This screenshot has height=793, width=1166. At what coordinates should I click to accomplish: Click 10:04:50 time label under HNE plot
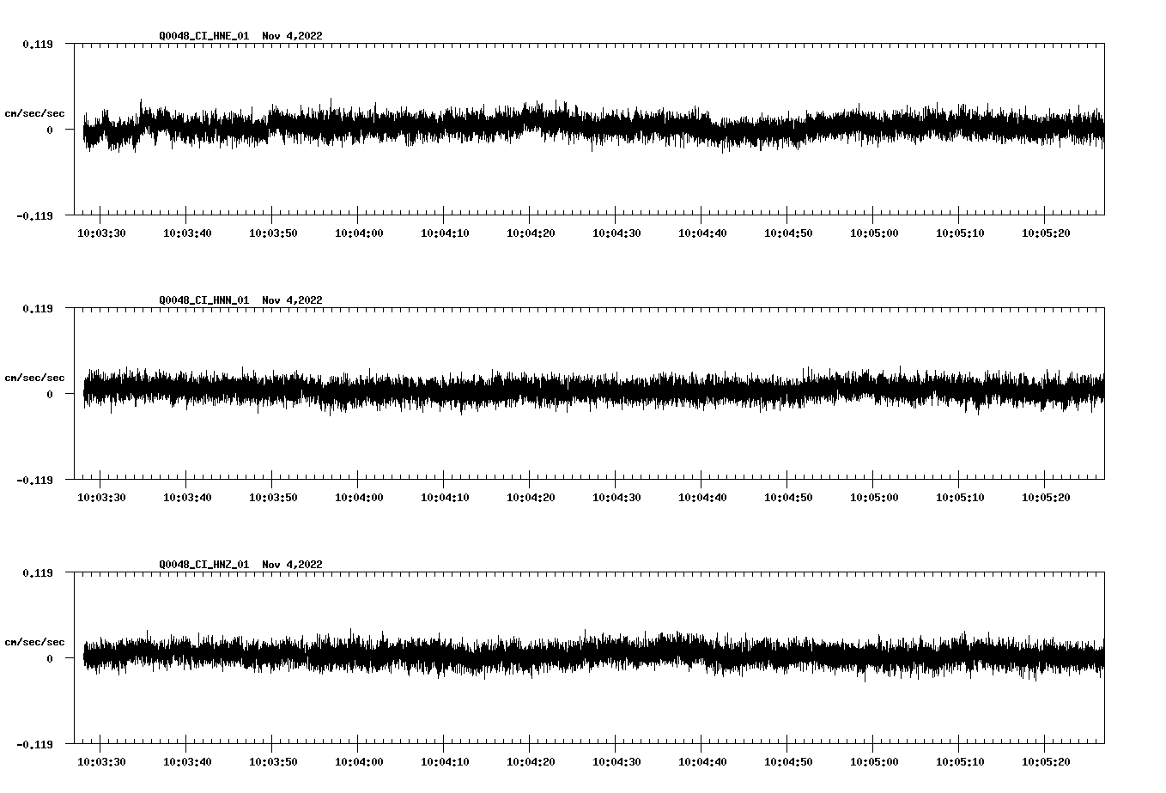788,233
